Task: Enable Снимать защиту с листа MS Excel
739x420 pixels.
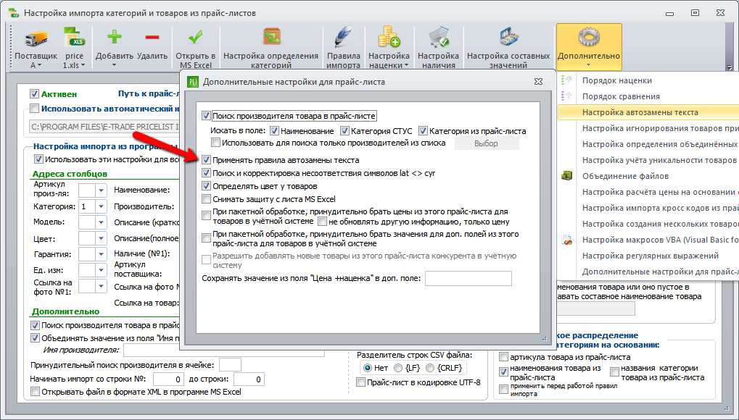Action: (206, 199)
